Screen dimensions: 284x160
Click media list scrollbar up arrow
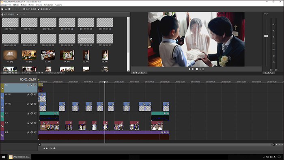[x=128, y=18]
